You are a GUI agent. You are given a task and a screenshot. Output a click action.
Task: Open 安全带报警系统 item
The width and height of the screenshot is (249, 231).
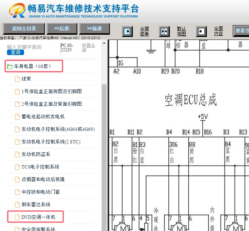coord(38,229)
